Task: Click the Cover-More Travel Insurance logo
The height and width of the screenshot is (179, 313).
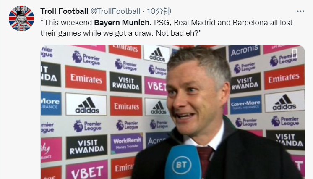Action: (245, 105)
